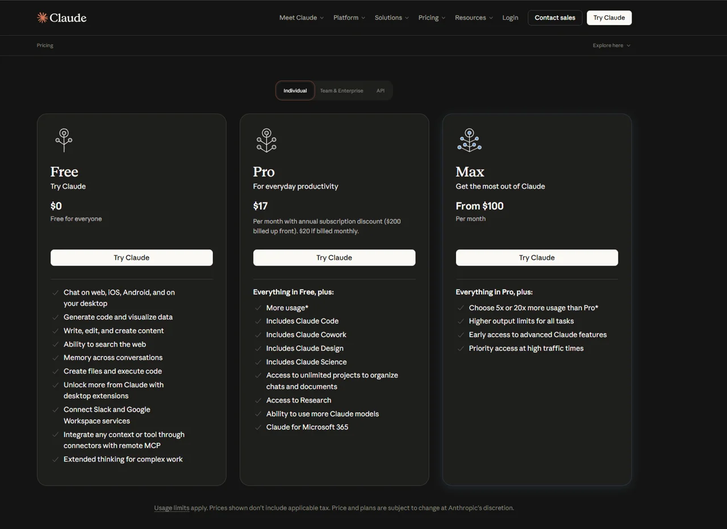Click Try Claude on the Pro plan

point(334,258)
